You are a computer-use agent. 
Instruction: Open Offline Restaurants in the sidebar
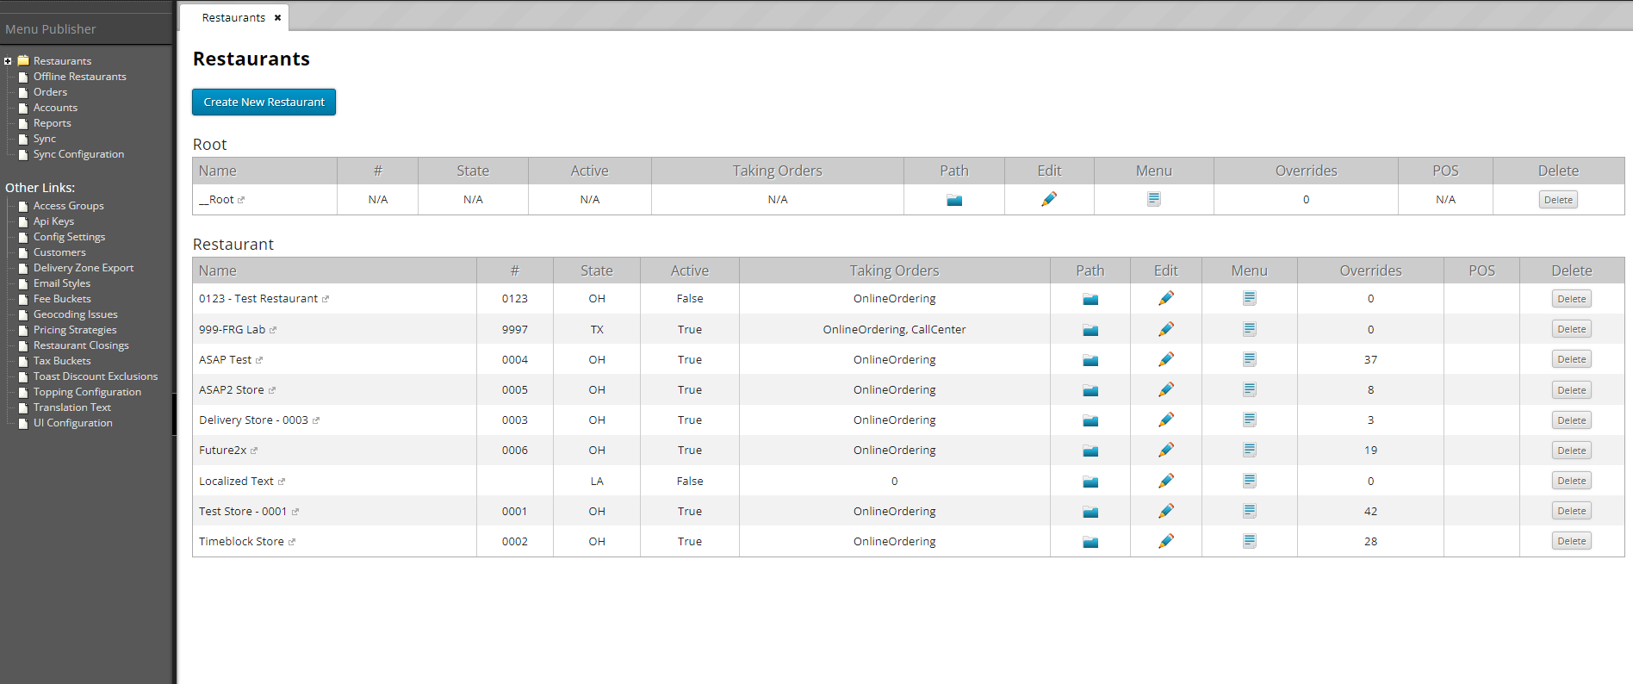[x=79, y=77]
